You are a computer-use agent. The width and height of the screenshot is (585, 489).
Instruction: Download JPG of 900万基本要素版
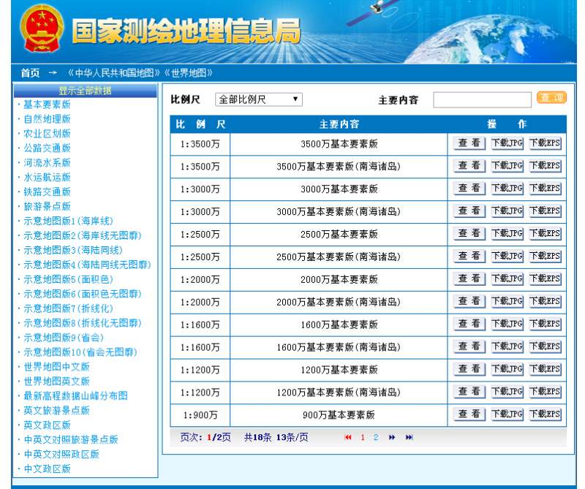[x=507, y=414]
